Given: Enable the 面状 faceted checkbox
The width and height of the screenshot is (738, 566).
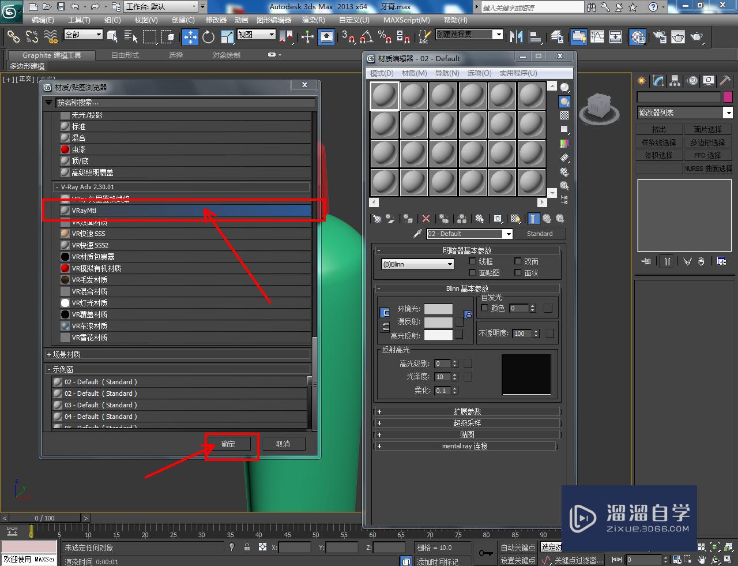Looking at the screenshot, I should [x=518, y=272].
